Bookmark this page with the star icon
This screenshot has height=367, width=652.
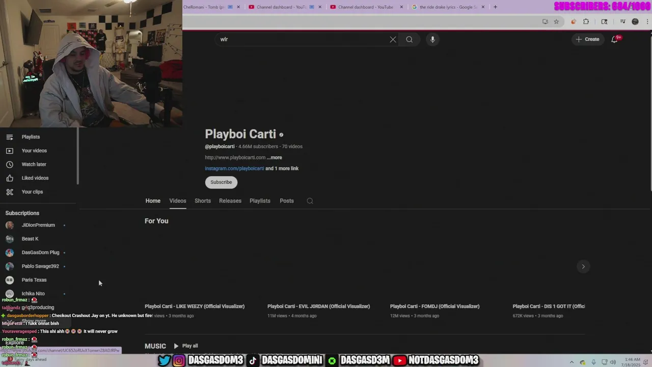556,21
